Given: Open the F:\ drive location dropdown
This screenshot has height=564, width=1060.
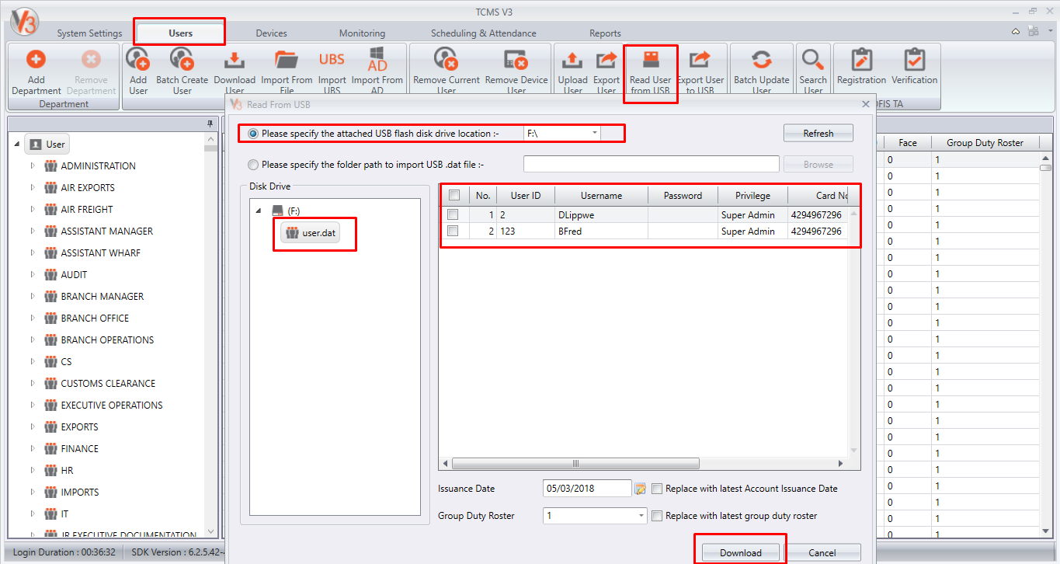Looking at the screenshot, I should (595, 133).
